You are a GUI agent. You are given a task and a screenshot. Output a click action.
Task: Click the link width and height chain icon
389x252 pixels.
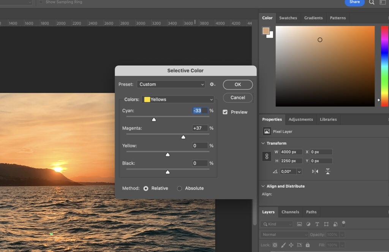(x=266, y=156)
